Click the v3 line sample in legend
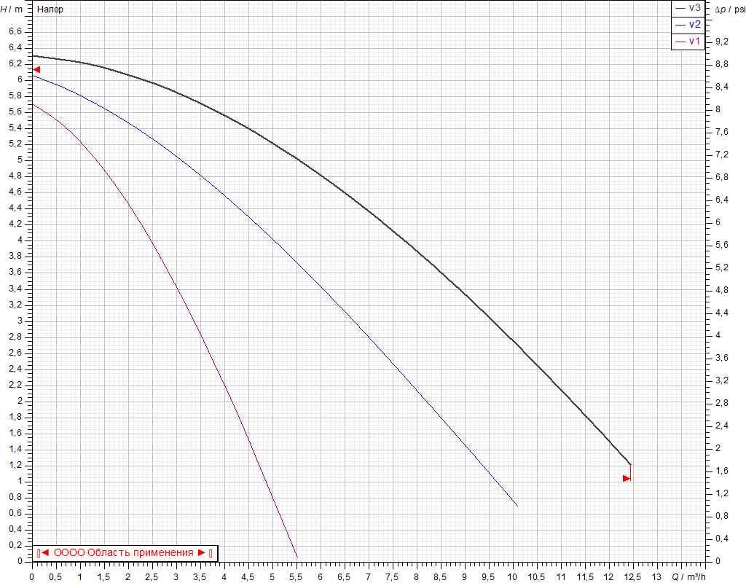746x583 pixels. [x=680, y=8]
